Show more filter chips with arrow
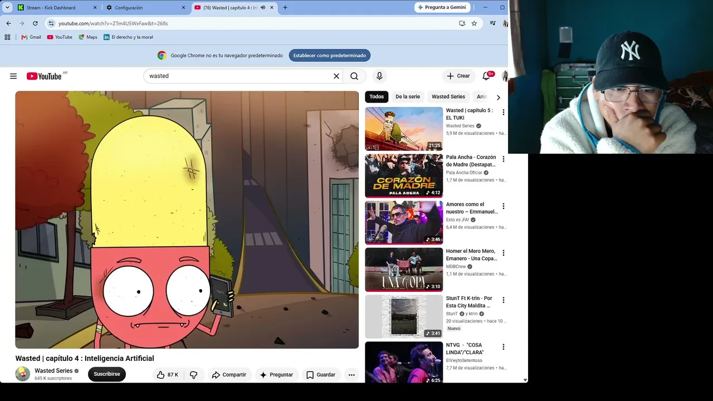 (498, 97)
